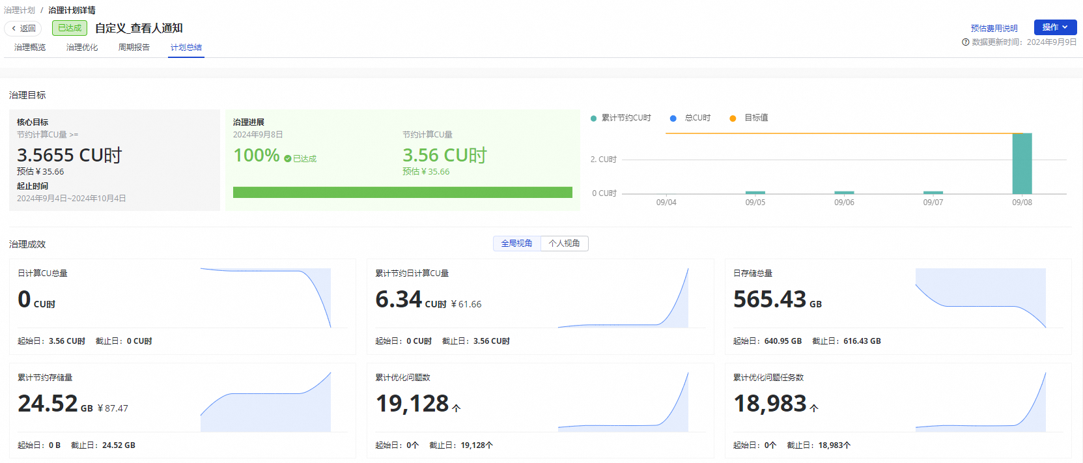Screen dimensions: 1083x463
Task: Expand the 操作 dropdown button
Action: 1055,27
